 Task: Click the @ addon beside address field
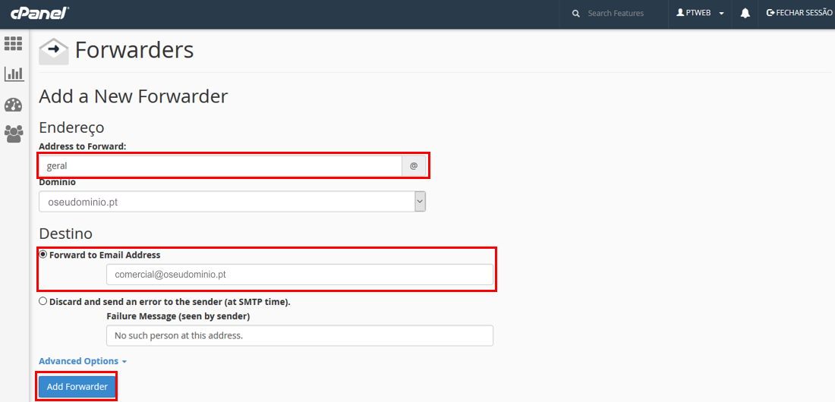pos(414,165)
